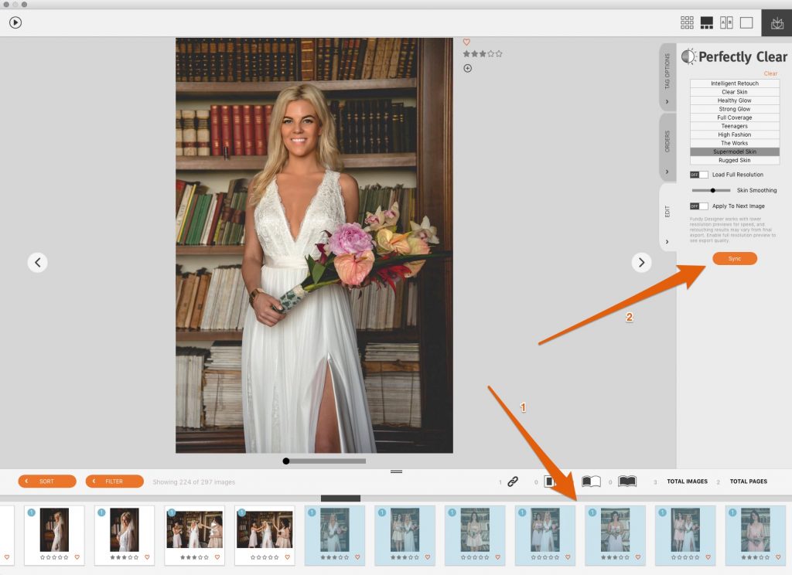This screenshot has width=792, height=575.
Task: Set main image rating to one star
Action: coord(466,53)
